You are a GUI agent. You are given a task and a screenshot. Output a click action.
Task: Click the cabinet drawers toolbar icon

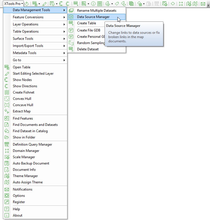click(100, 4)
